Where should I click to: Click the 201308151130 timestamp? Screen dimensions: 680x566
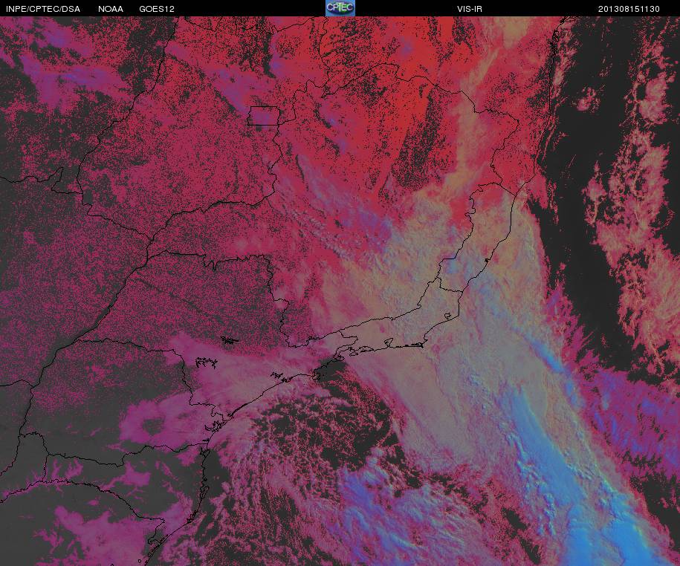(x=629, y=9)
